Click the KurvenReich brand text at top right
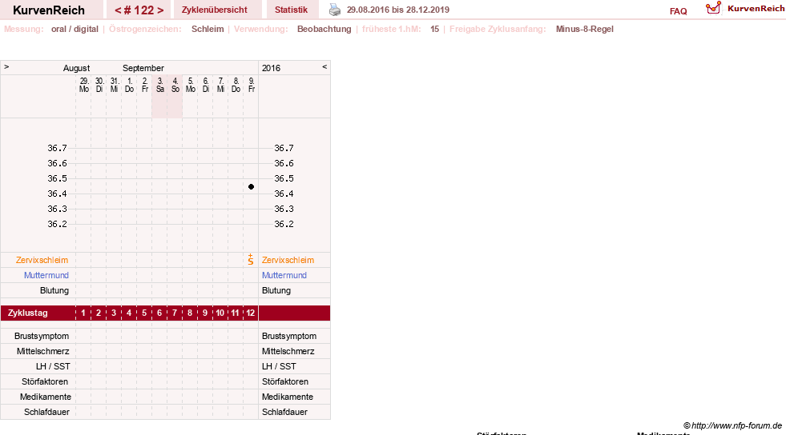Image resolution: width=786 pixels, height=435 pixels. click(756, 9)
